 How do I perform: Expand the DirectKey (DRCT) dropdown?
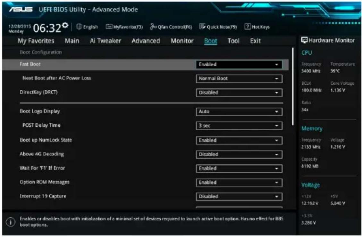click(x=239, y=93)
